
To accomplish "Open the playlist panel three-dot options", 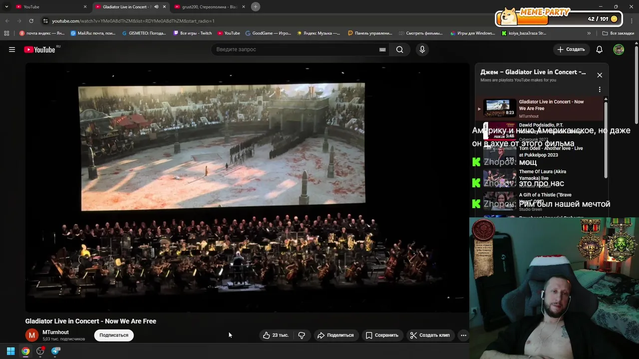I will pyautogui.click(x=600, y=90).
